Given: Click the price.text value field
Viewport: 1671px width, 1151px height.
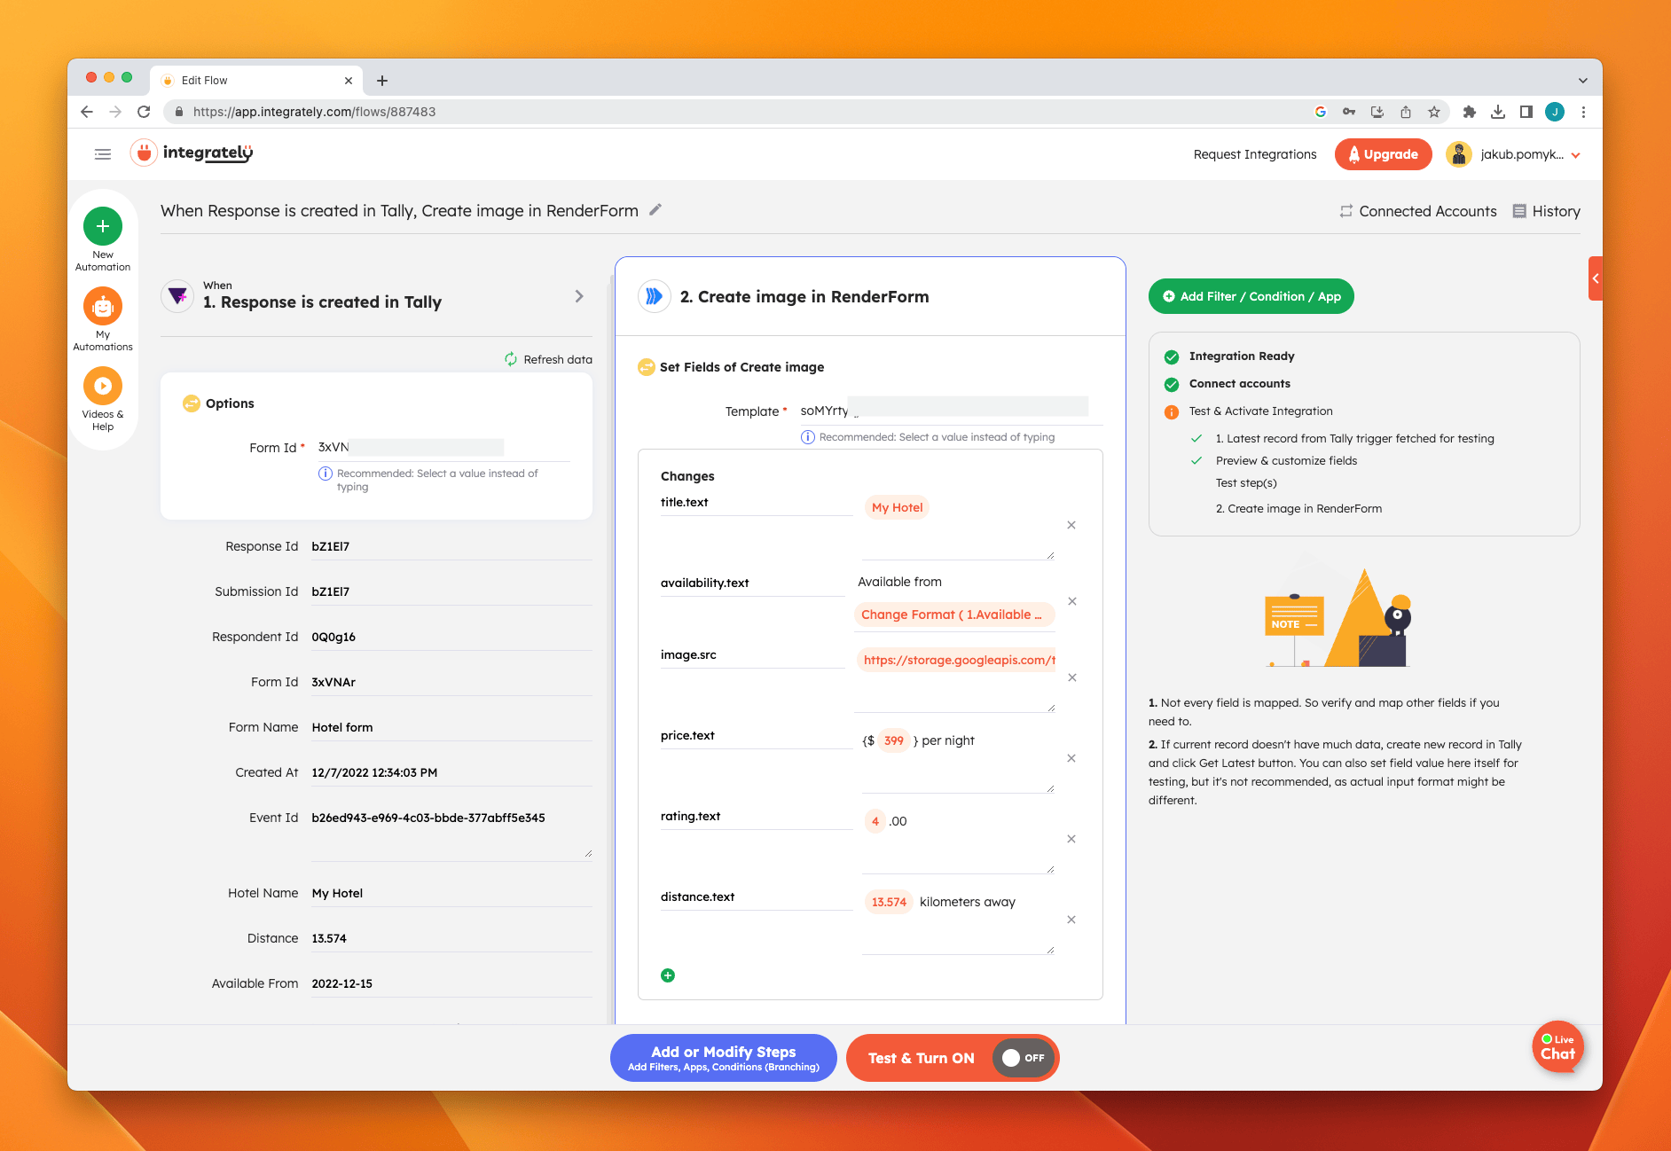Looking at the screenshot, I should click(x=957, y=763).
